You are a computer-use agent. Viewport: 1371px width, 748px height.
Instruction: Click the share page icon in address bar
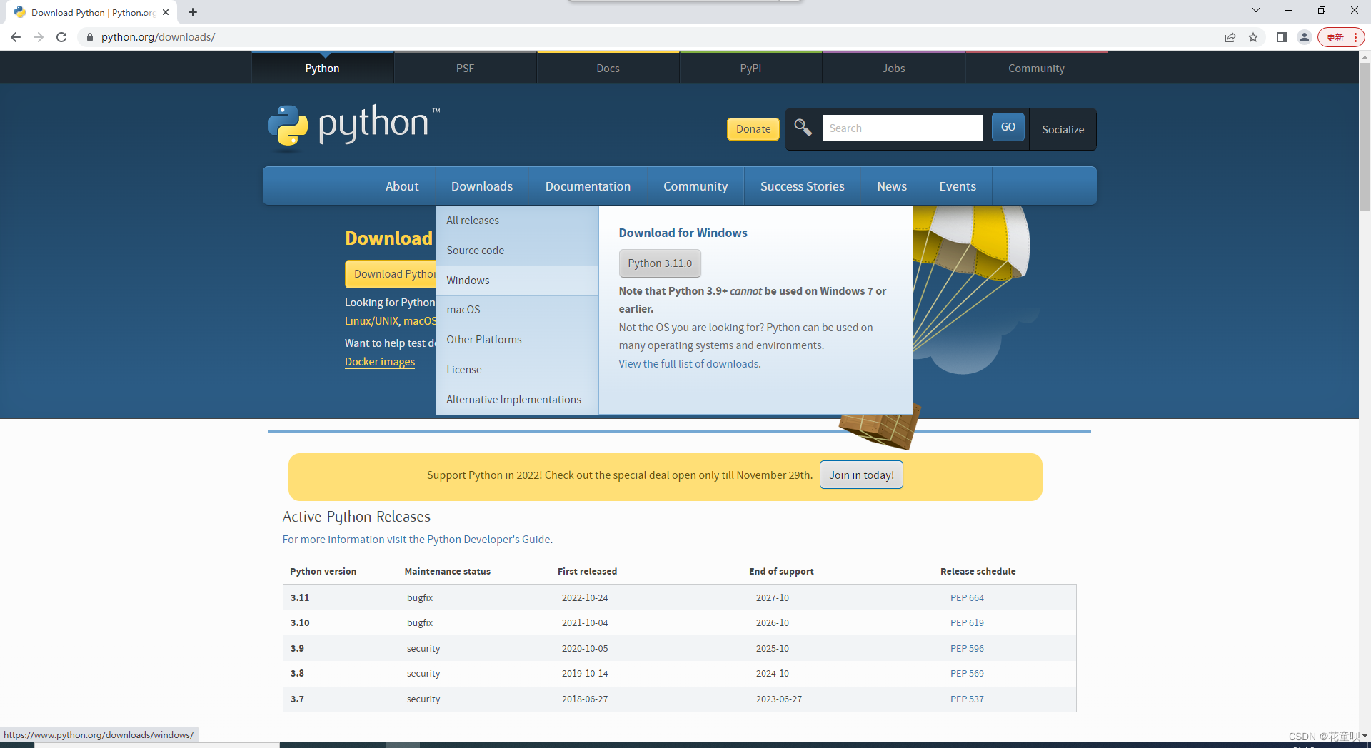point(1230,37)
